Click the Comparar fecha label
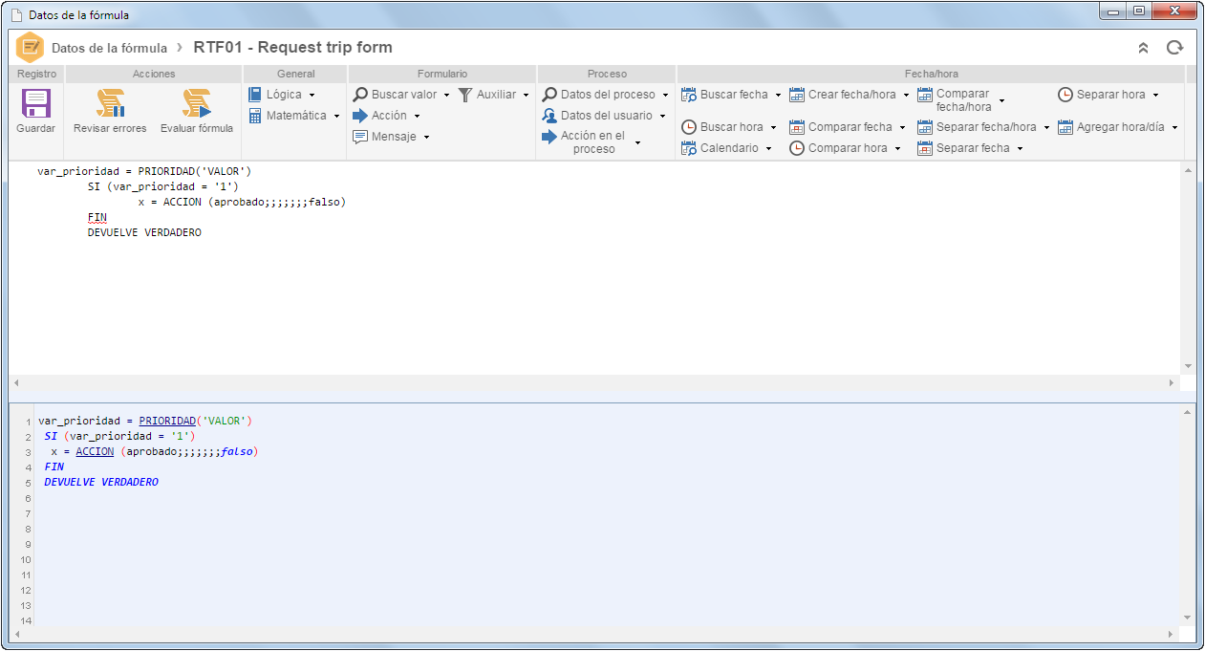Screen dimensions: 1205x651 coord(850,127)
